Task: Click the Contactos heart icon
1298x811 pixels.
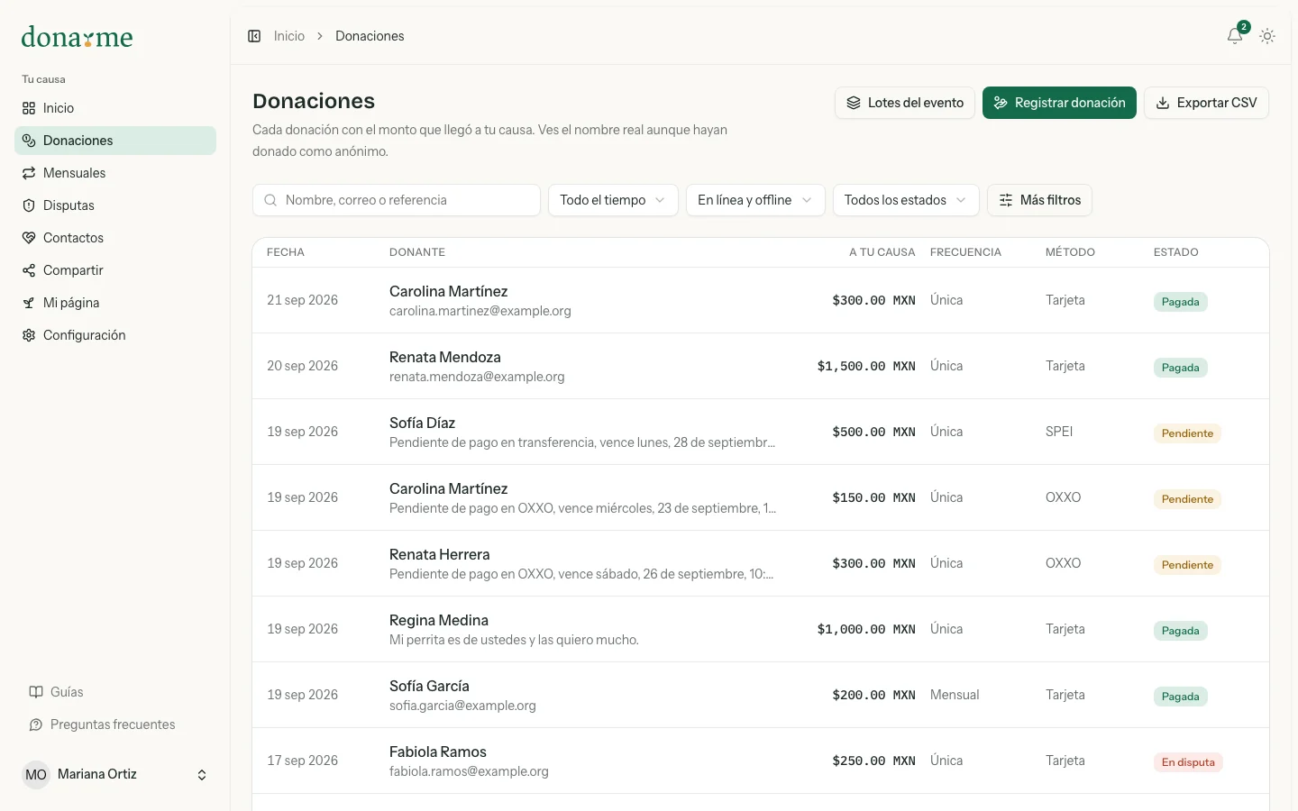Action: pos(29,238)
